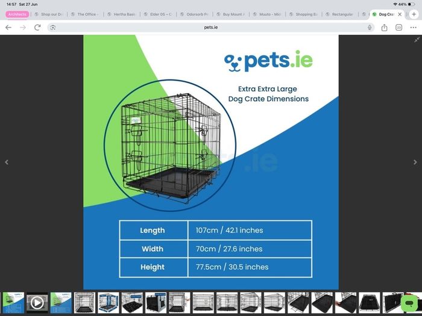
Task: Click the pets.ie logo in the image
Action: [x=268, y=61]
